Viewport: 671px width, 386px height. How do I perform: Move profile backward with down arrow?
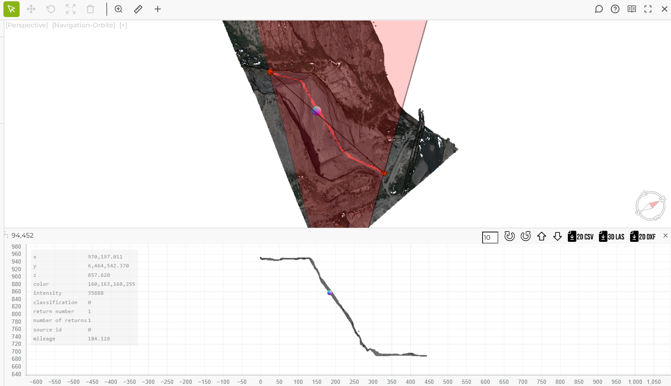point(558,236)
